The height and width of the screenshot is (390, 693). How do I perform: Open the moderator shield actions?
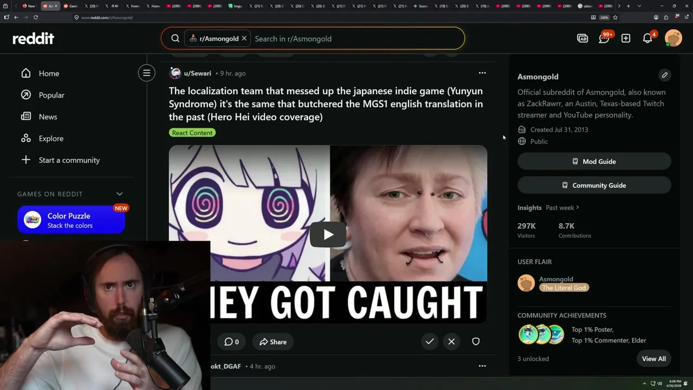(476, 341)
